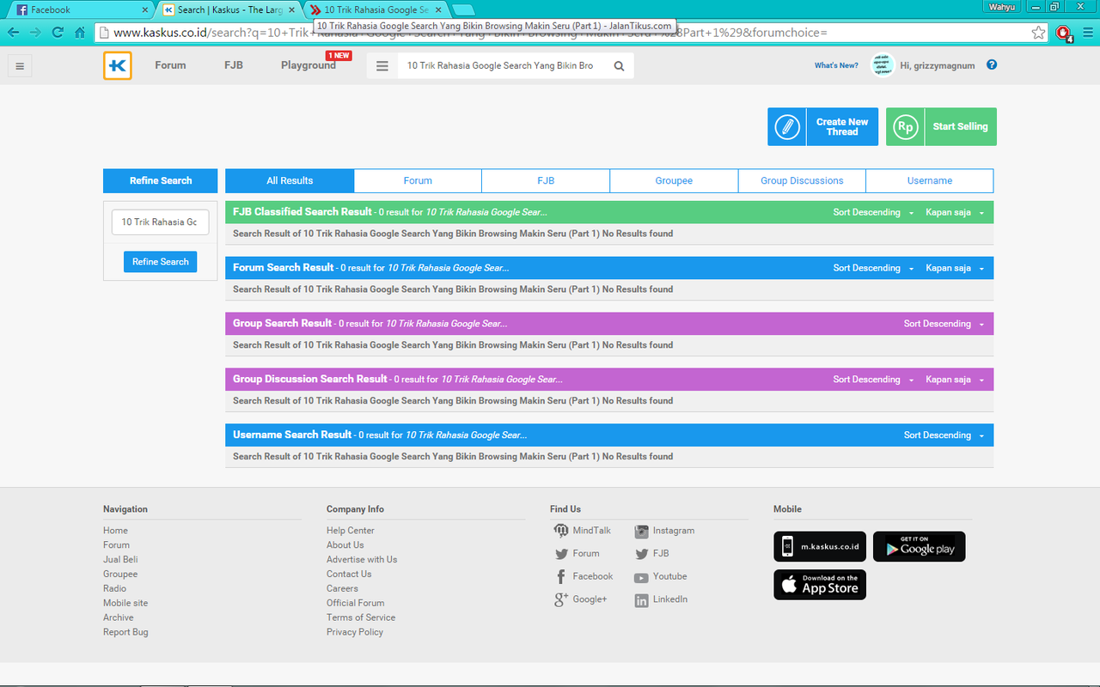Open the Help Center footer link
Screen dimensions: 1100x687
(350, 531)
